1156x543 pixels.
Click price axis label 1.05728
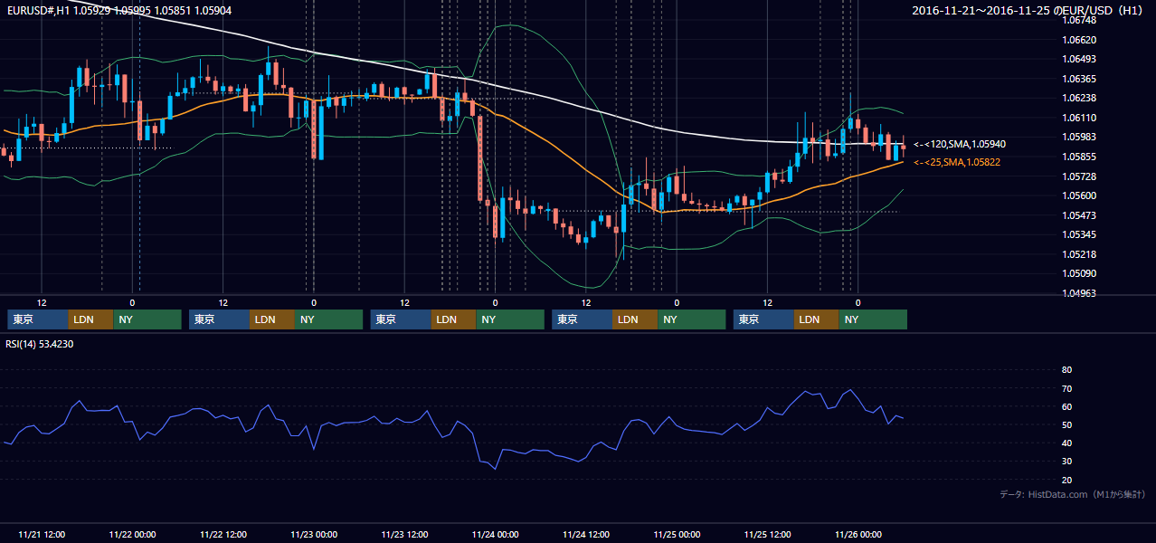[1077, 176]
